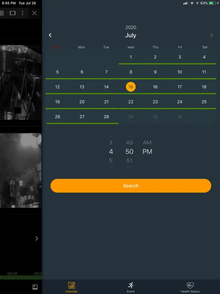Image resolution: width=220 pixels, height=294 pixels.
Task: Select July 19 on the calendar
Action: 57,102
